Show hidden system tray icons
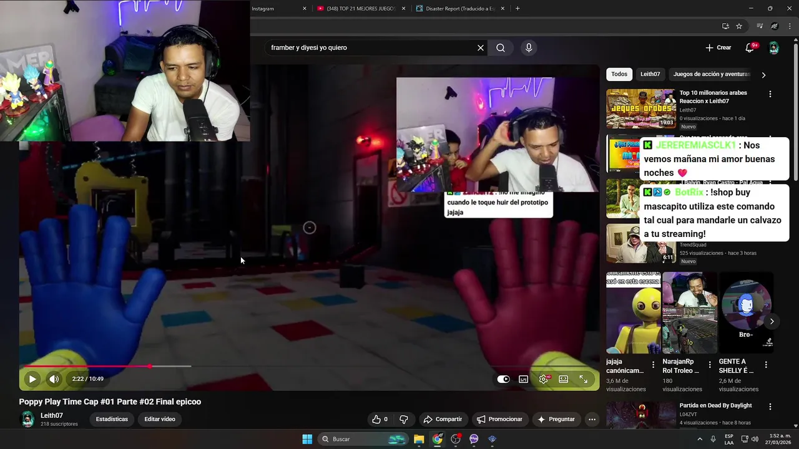799x449 pixels. pos(700,439)
